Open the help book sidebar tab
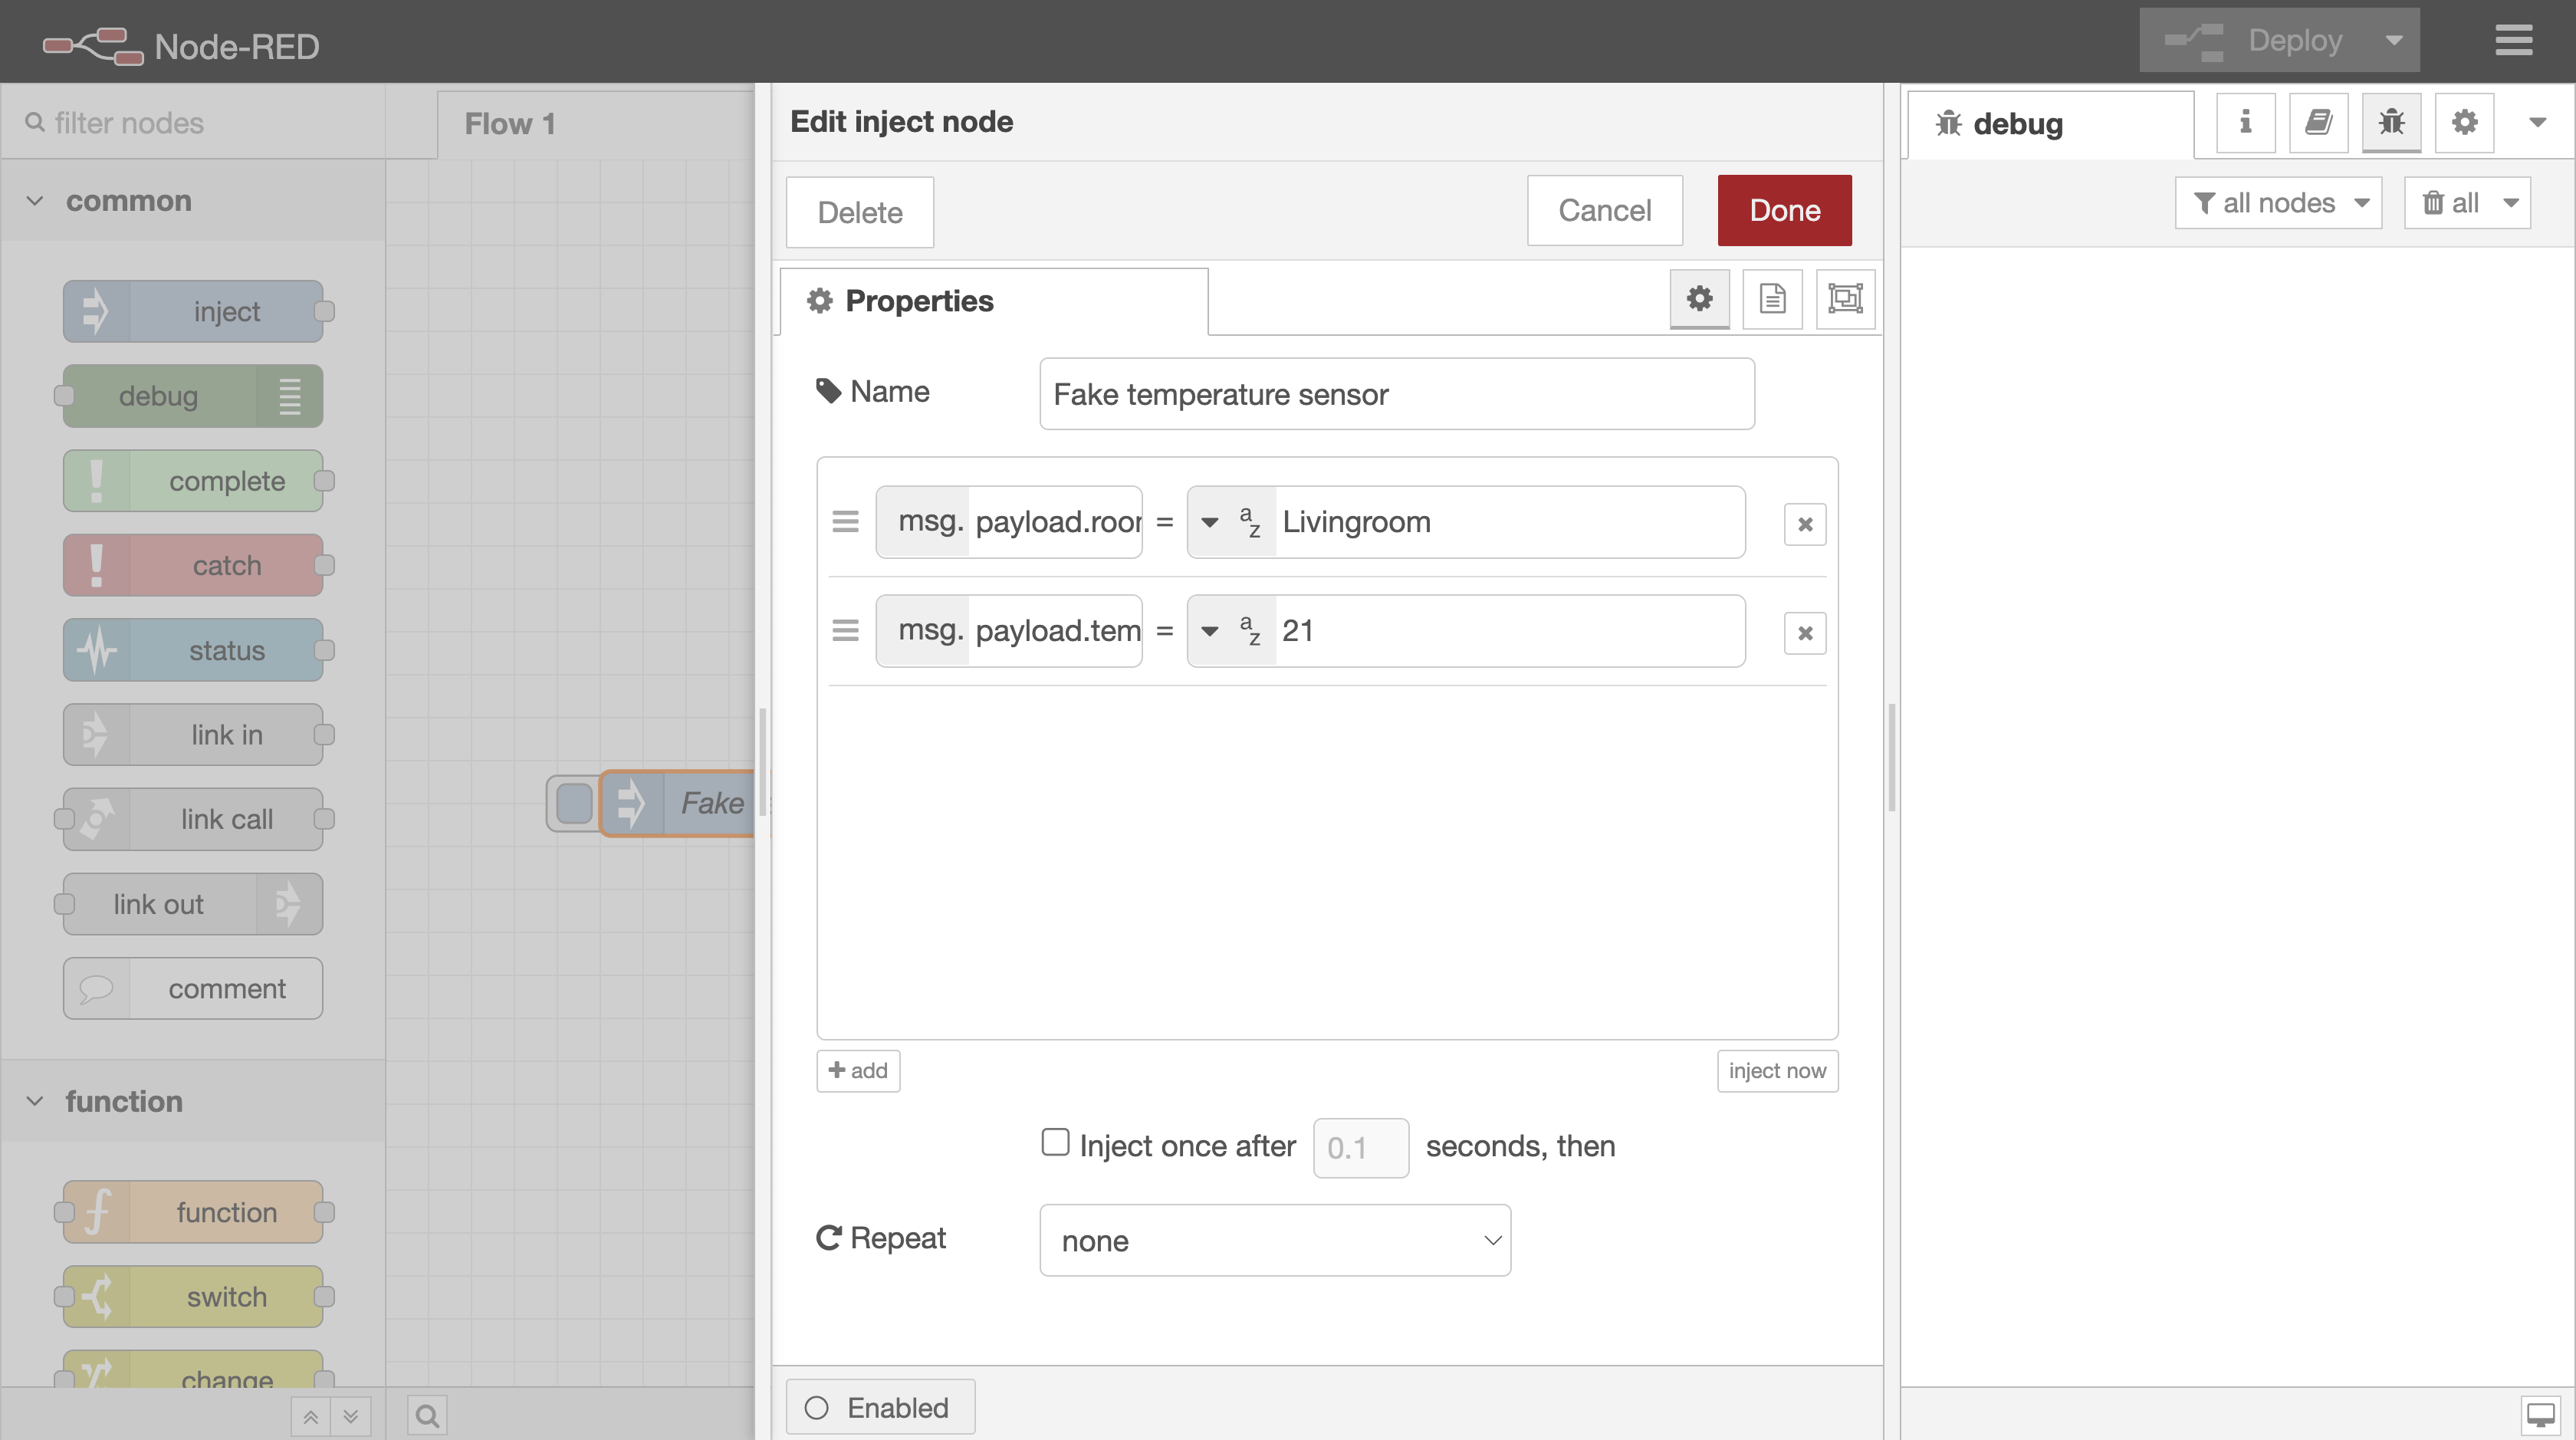 2318,122
